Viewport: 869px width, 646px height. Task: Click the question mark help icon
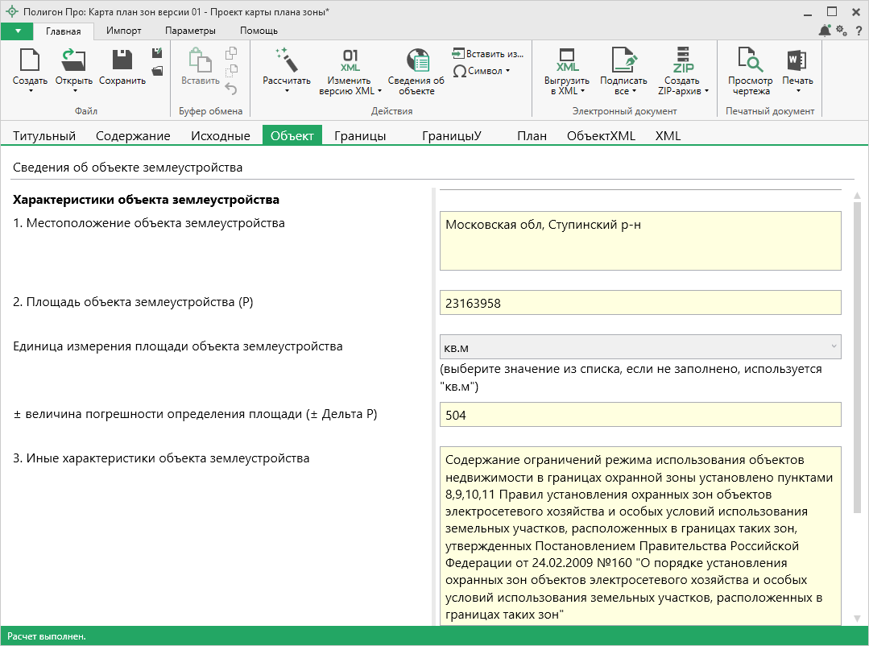(859, 31)
